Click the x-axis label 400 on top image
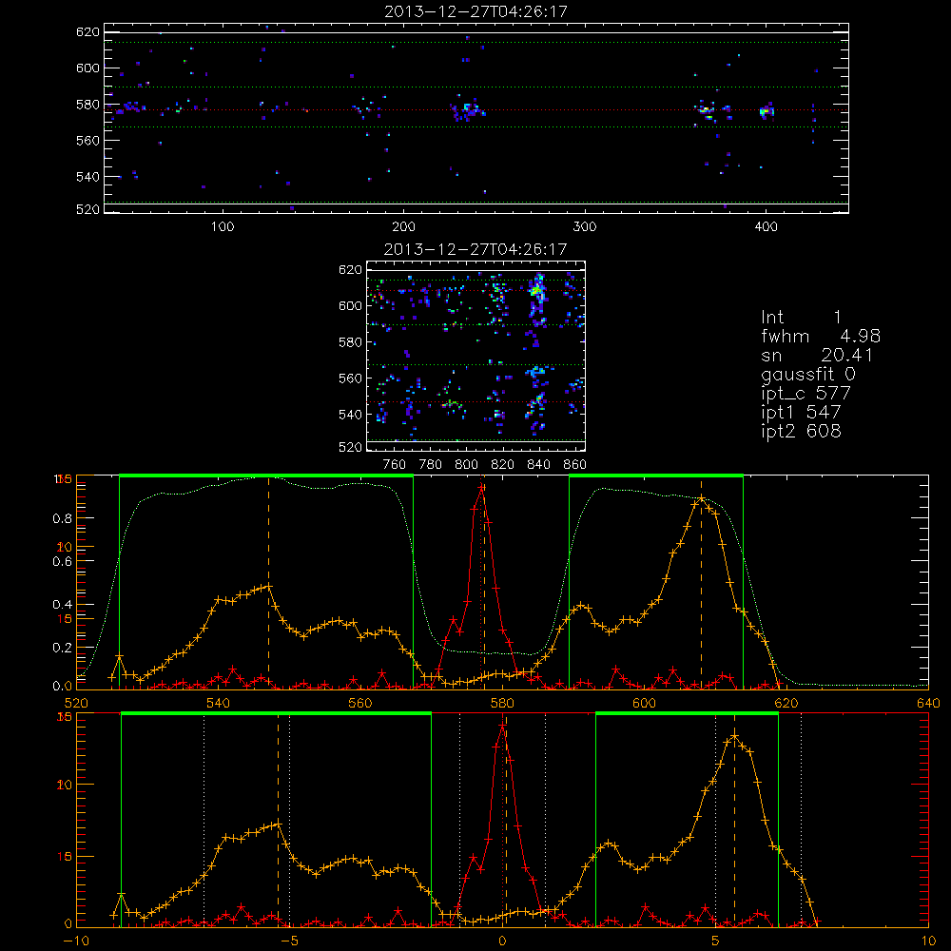Viewport: 951px width, 951px height. 766,227
